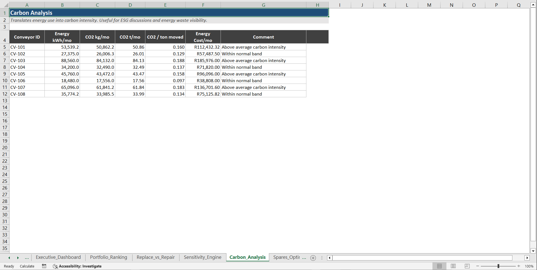Click the 0.097 CO2 per ton value

point(165,80)
